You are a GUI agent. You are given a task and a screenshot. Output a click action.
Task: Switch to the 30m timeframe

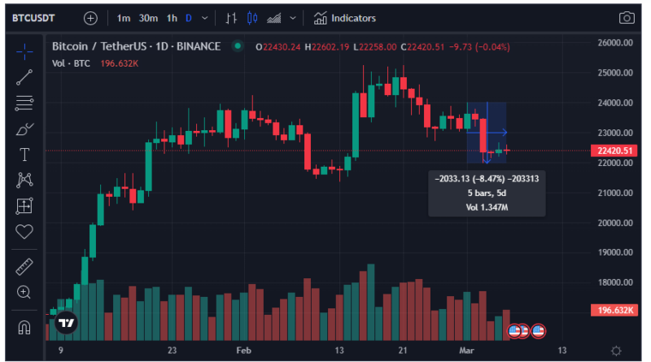(x=148, y=18)
